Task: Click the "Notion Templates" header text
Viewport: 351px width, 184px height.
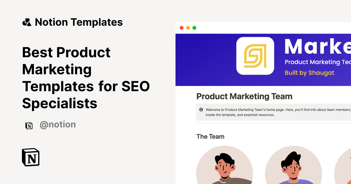Action: (79, 22)
